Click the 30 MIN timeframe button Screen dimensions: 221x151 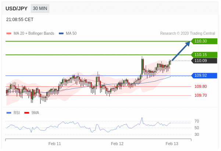coord(40,8)
